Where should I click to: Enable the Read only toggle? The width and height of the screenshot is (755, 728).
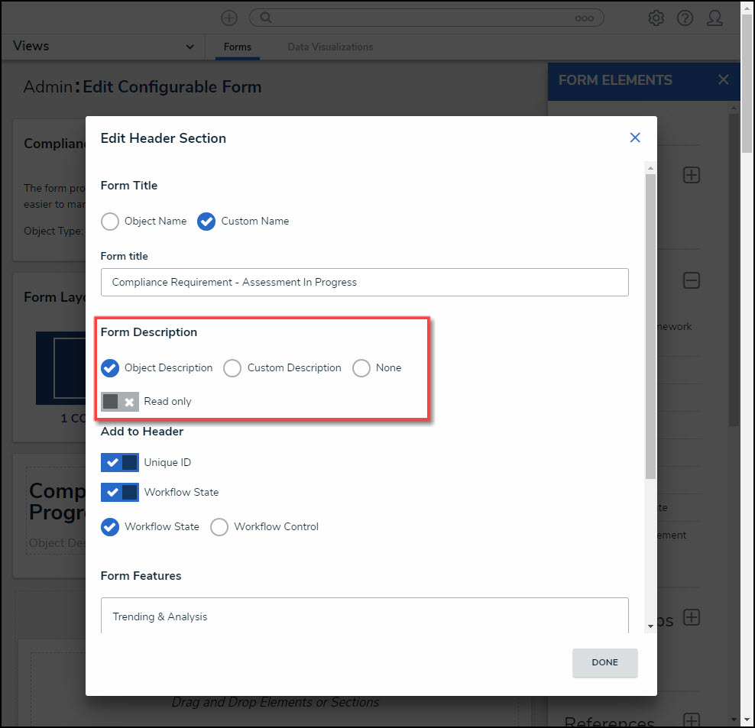[120, 402]
